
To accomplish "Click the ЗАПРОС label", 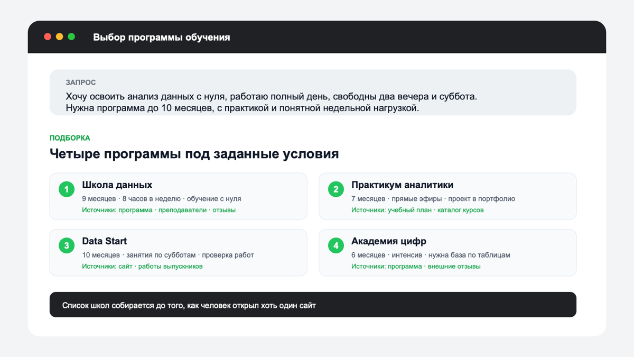I will [81, 83].
